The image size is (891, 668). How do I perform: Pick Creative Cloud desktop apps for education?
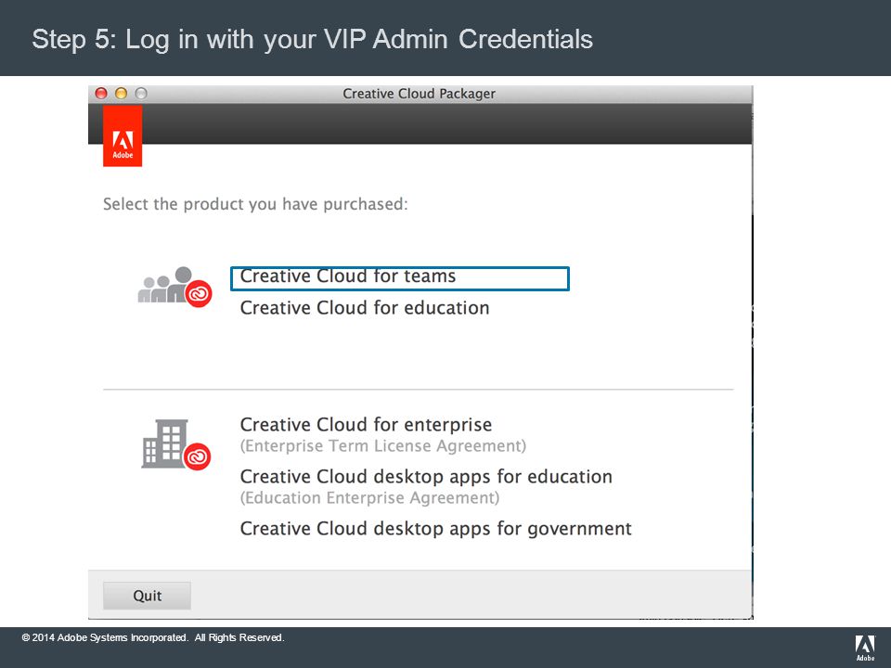(x=426, y=476)
